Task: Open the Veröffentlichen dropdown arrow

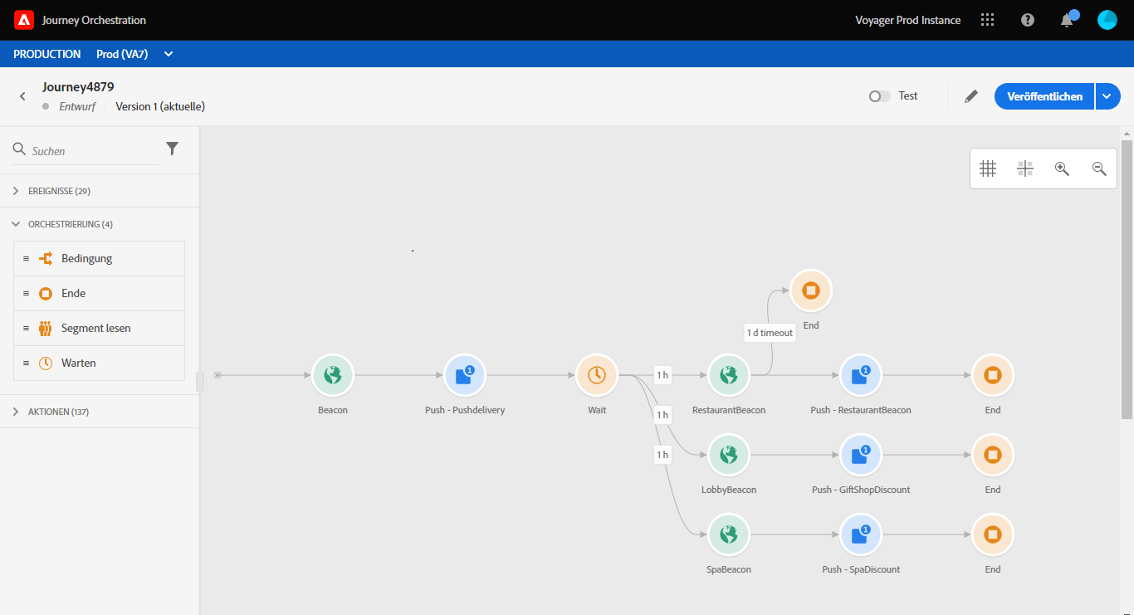Action: pos(1107,96)
